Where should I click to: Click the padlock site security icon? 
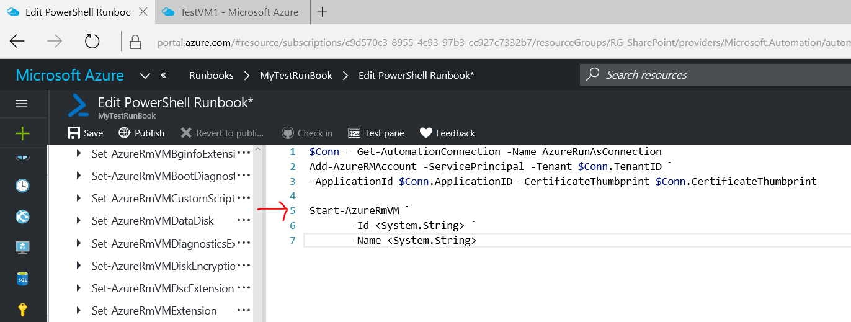click(135, 42)
